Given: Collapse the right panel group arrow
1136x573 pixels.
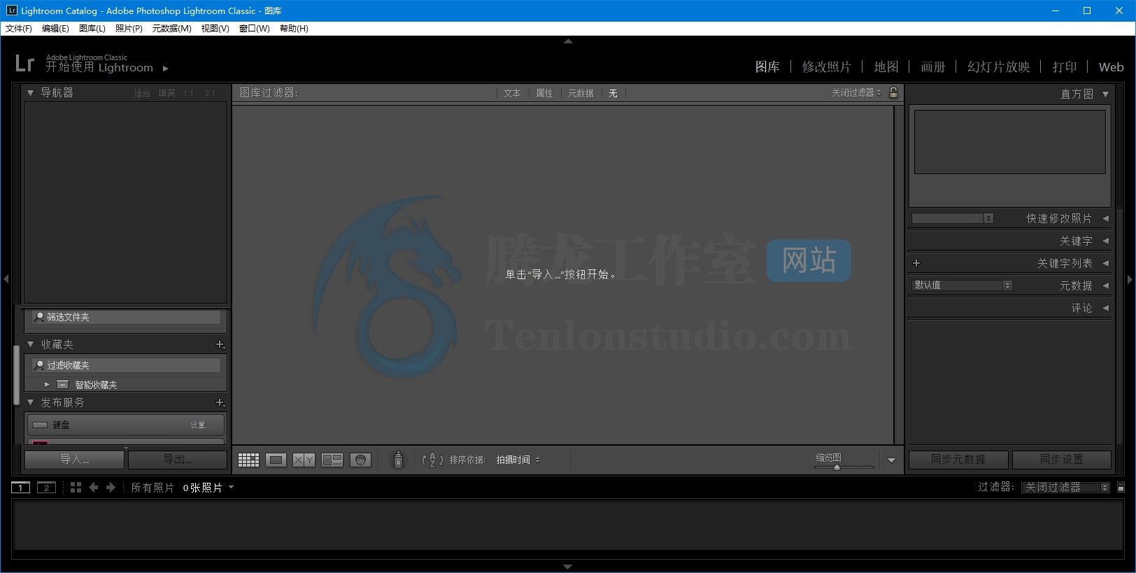Looking at the screenshot, I should tap(1130, 279).
